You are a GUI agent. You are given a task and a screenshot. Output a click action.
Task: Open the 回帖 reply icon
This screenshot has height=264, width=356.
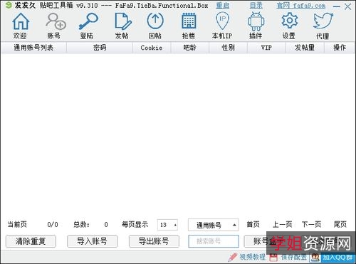(155, 21)
